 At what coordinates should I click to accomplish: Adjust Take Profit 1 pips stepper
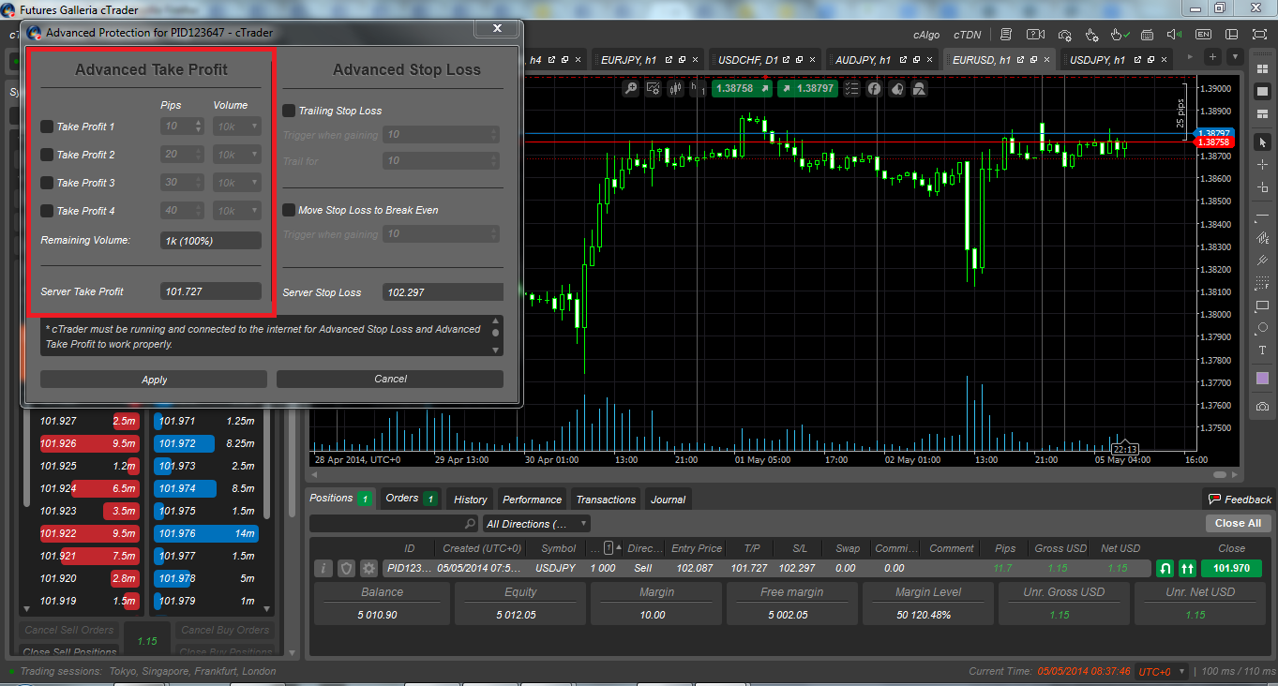point(198,127)
